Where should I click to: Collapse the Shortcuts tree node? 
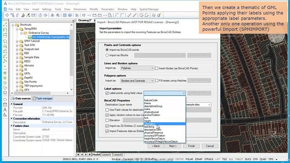[x=13, y=25]
